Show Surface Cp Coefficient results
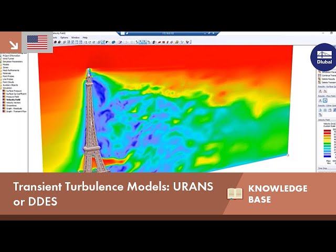Screen dimensions: 336x252 coord(16,94)
